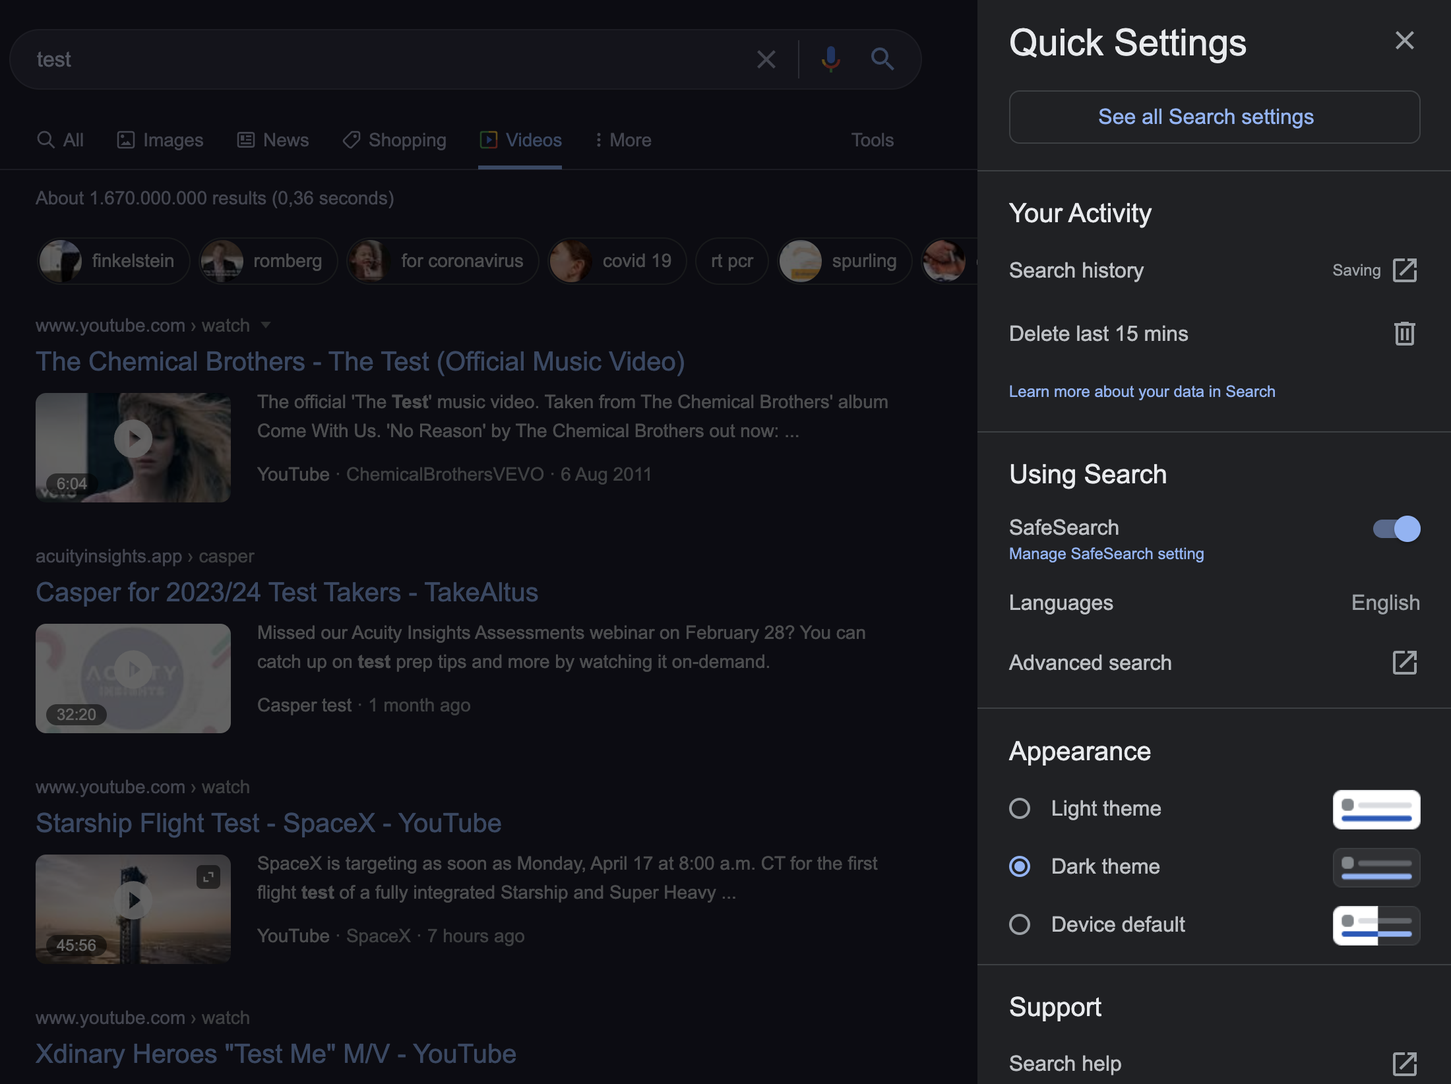The width and height of the screenshot is (1451, 1084).
Task: Open Search help external link icon
Action: tap(1404, 1064)
